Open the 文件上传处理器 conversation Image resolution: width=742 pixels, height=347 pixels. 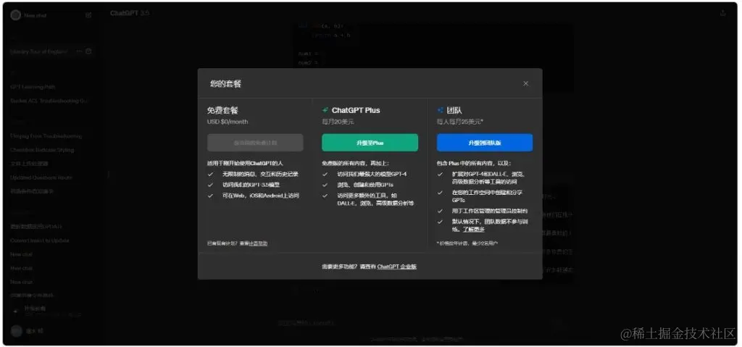point(29,163)
